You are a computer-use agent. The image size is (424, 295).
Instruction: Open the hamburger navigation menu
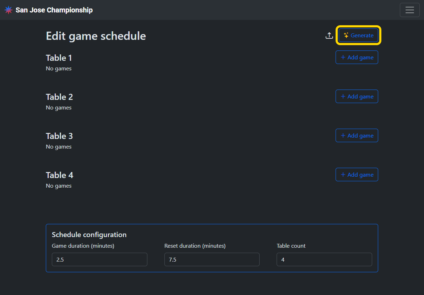click(x=409, y=10)
